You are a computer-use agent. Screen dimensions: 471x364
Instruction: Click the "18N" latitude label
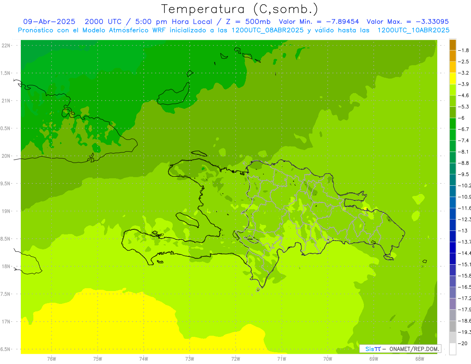pyautogui.click(x=6, y=267)
